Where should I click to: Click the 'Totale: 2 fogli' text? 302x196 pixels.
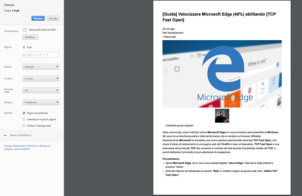[x=12, y=11]
